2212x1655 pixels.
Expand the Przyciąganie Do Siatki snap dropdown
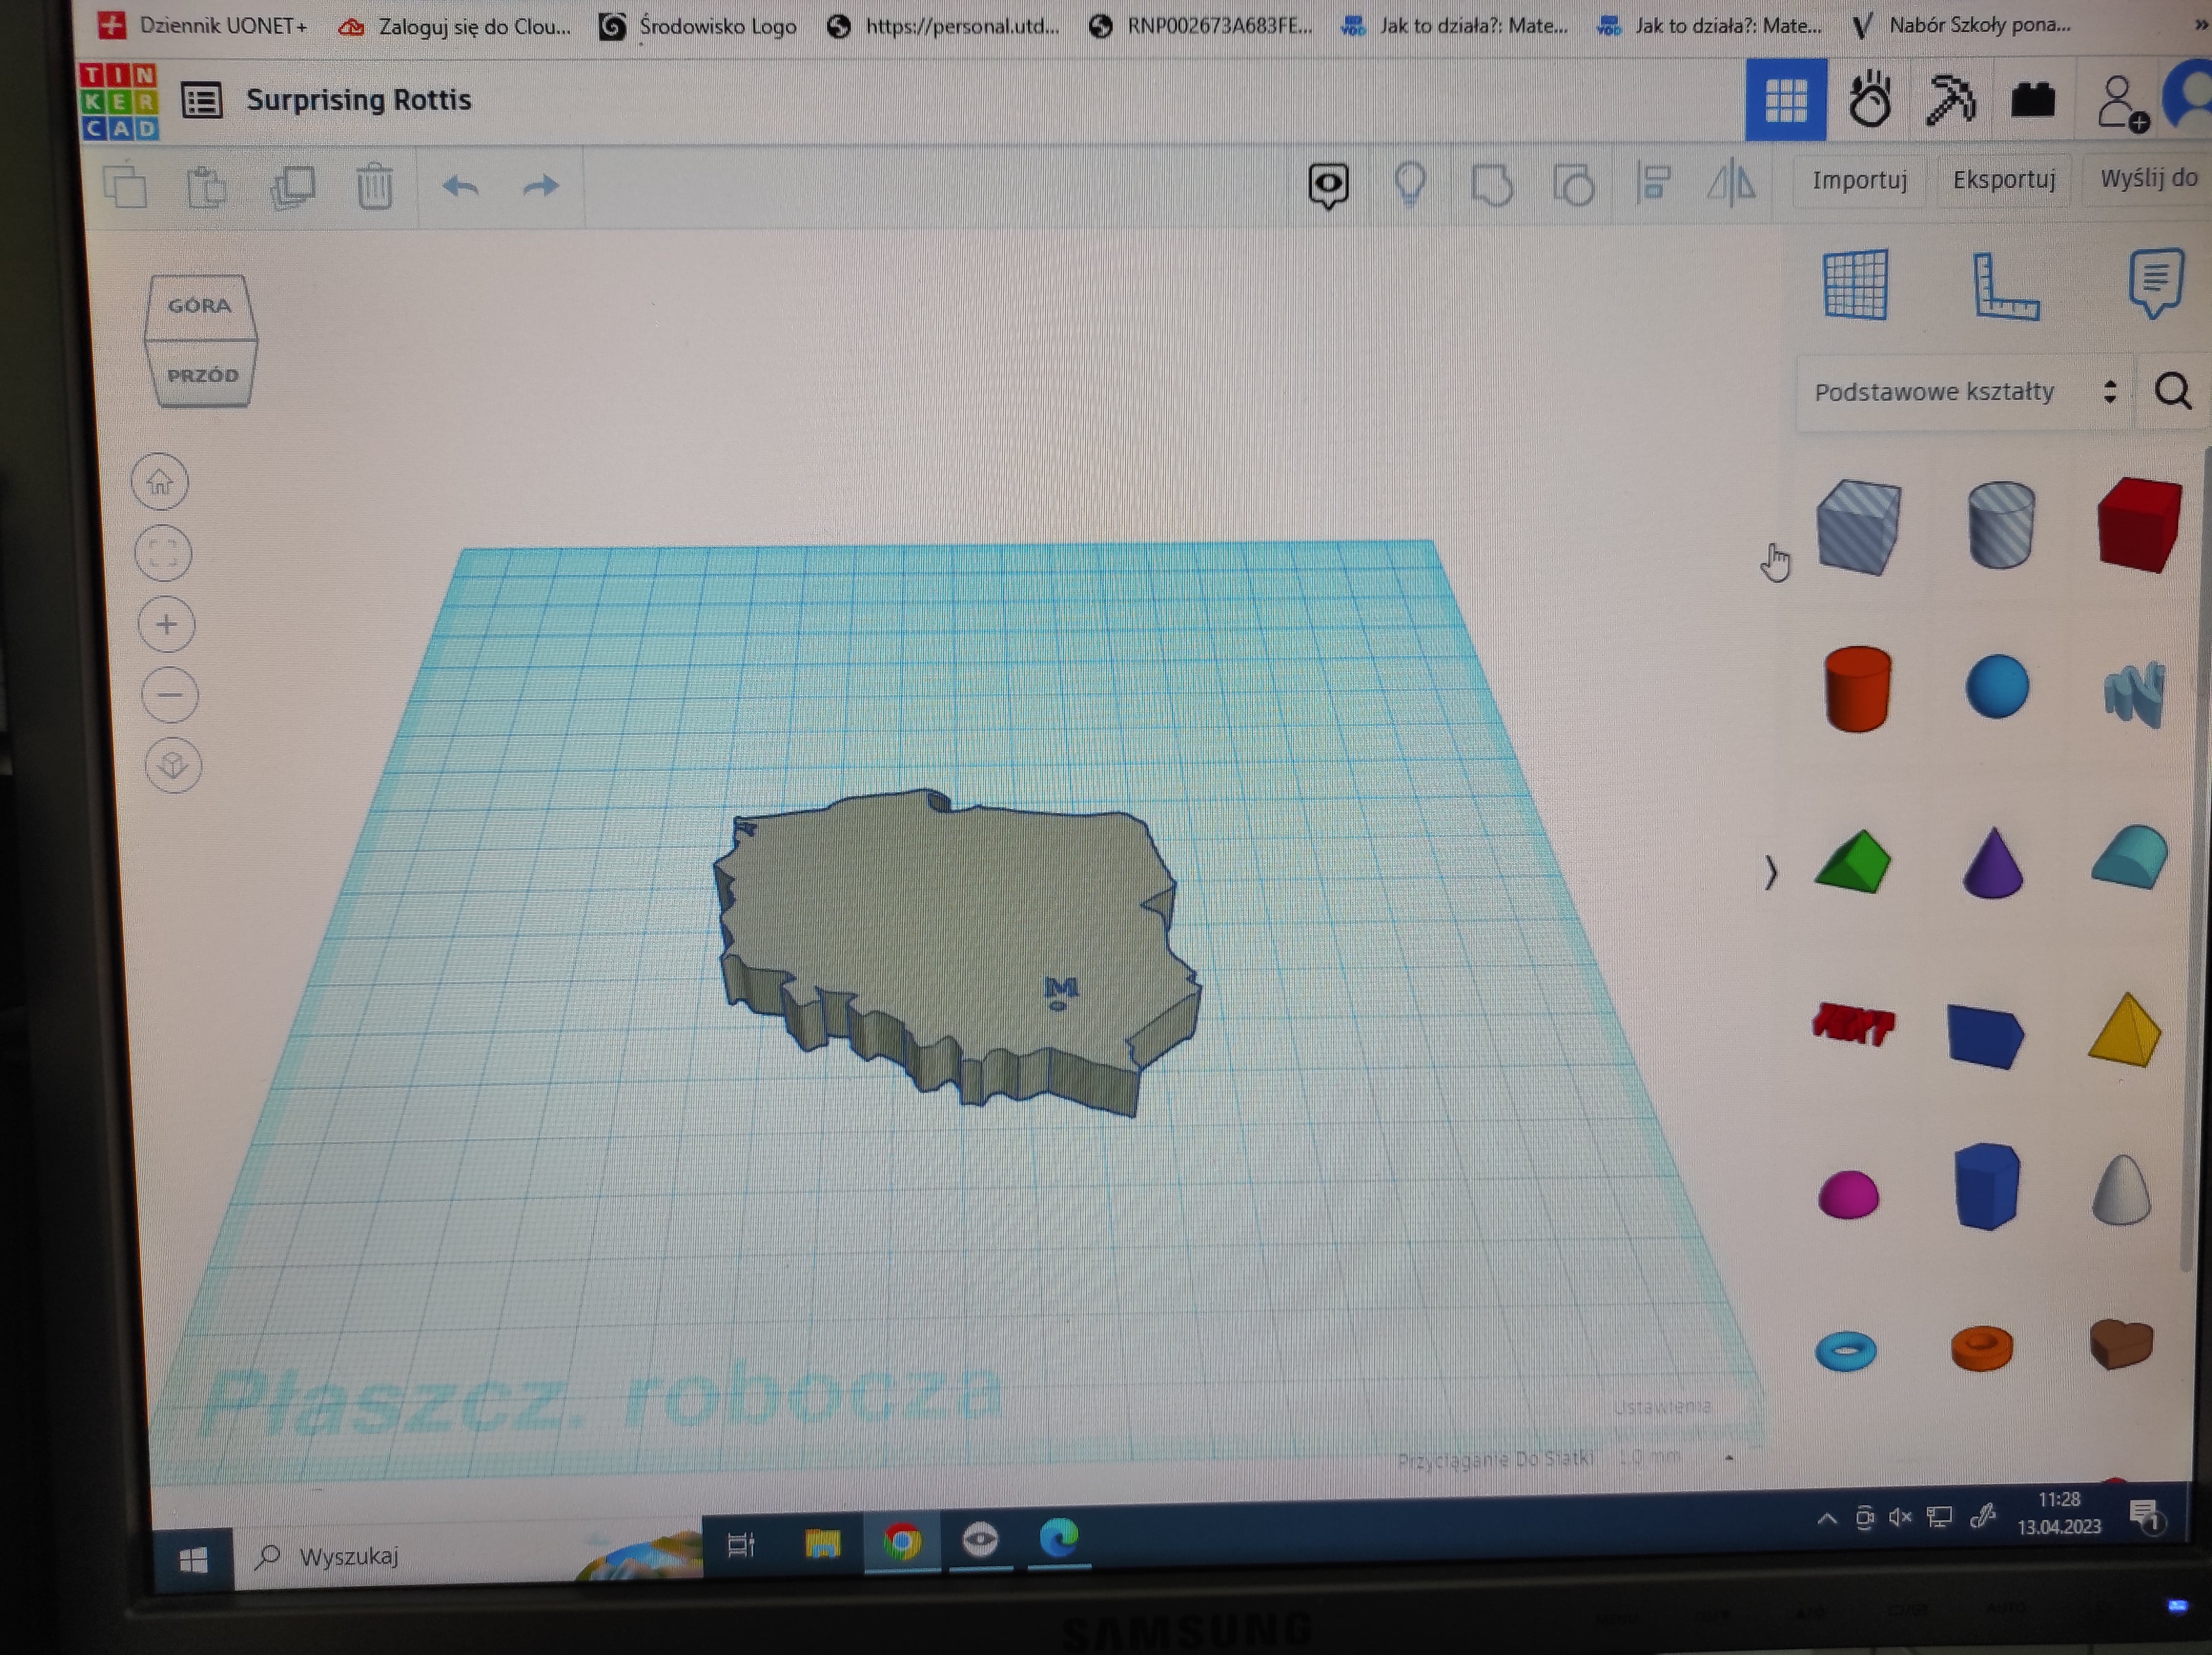(1729, 1459)
